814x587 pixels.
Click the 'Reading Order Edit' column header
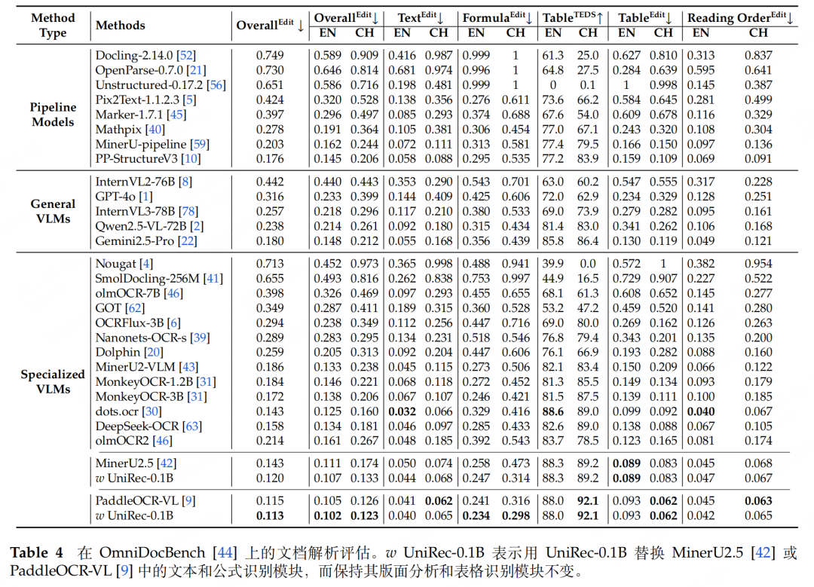741,17
